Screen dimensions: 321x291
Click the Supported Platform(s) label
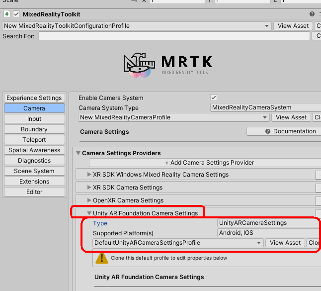click(123, 233)
